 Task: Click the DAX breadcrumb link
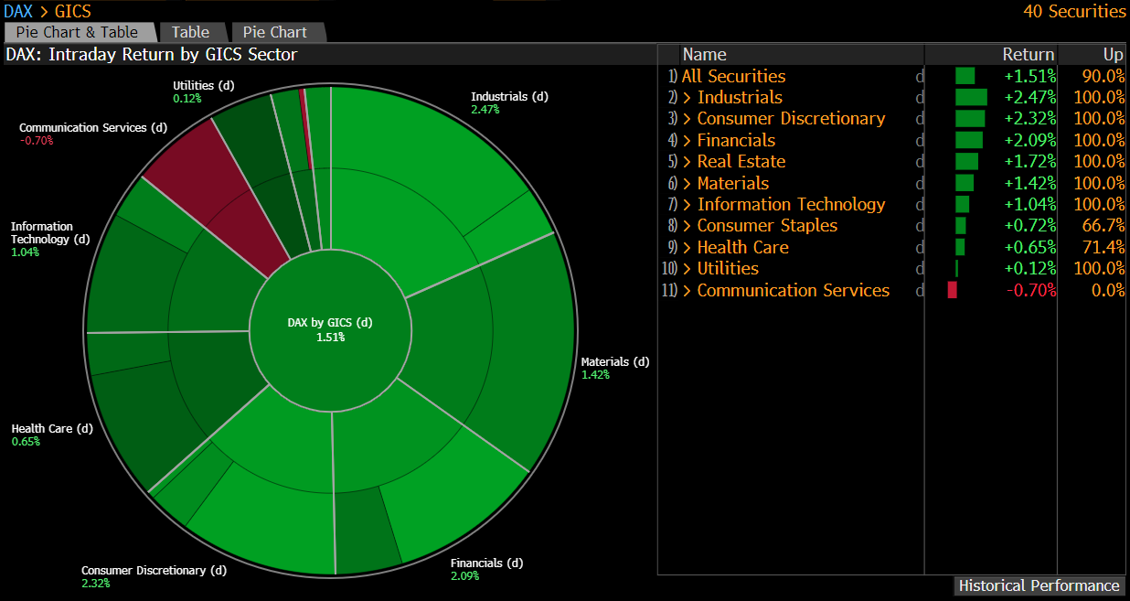click(18, 11)
